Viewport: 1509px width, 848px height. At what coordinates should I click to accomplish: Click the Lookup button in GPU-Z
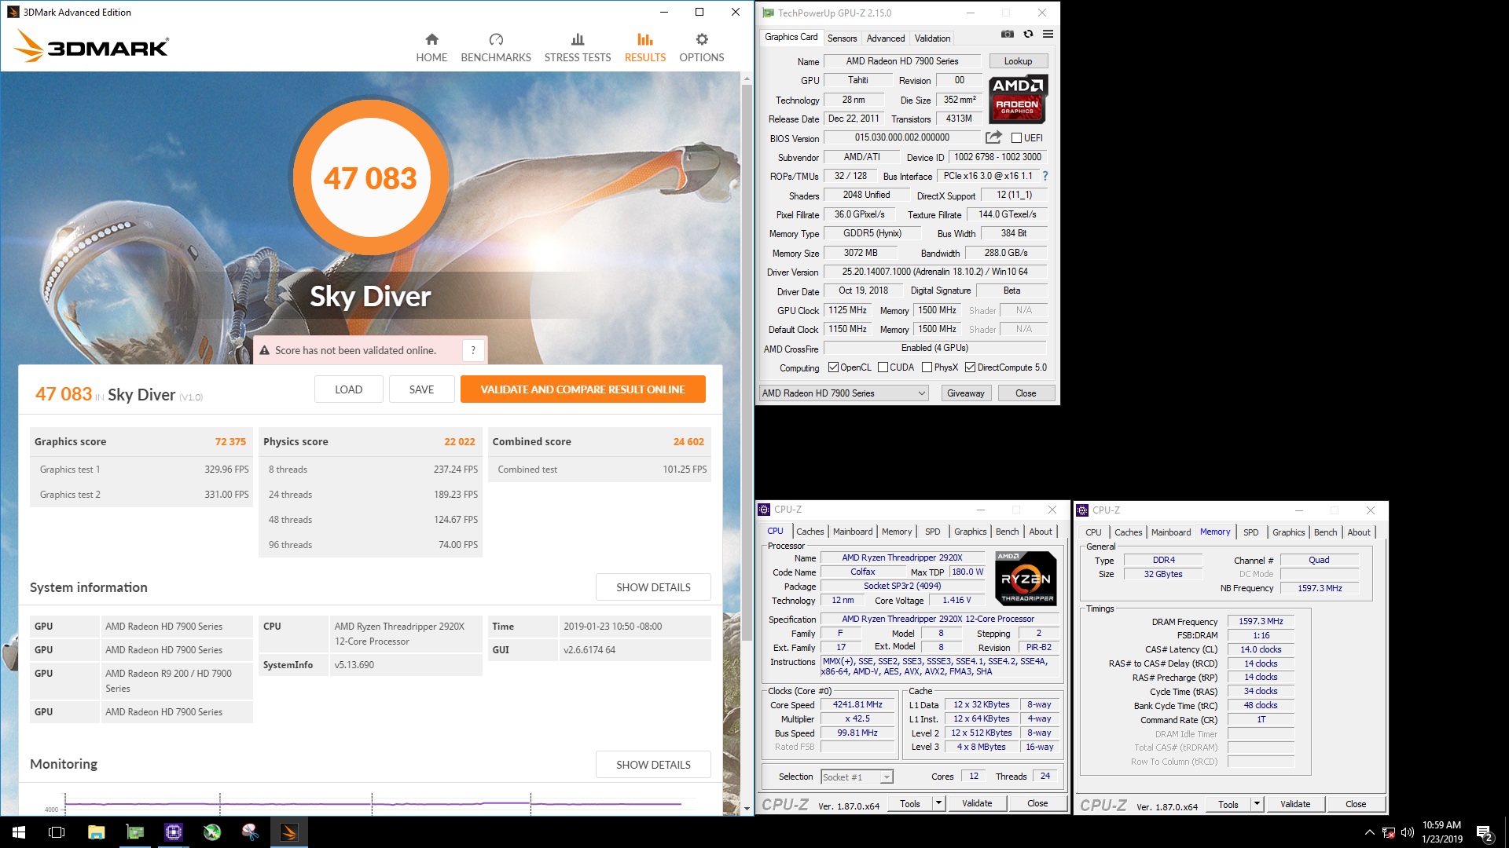click(x=1018, y=61)
